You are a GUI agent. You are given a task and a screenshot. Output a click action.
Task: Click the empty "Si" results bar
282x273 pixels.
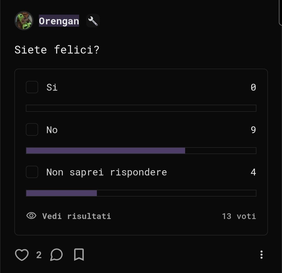[141, 108]
